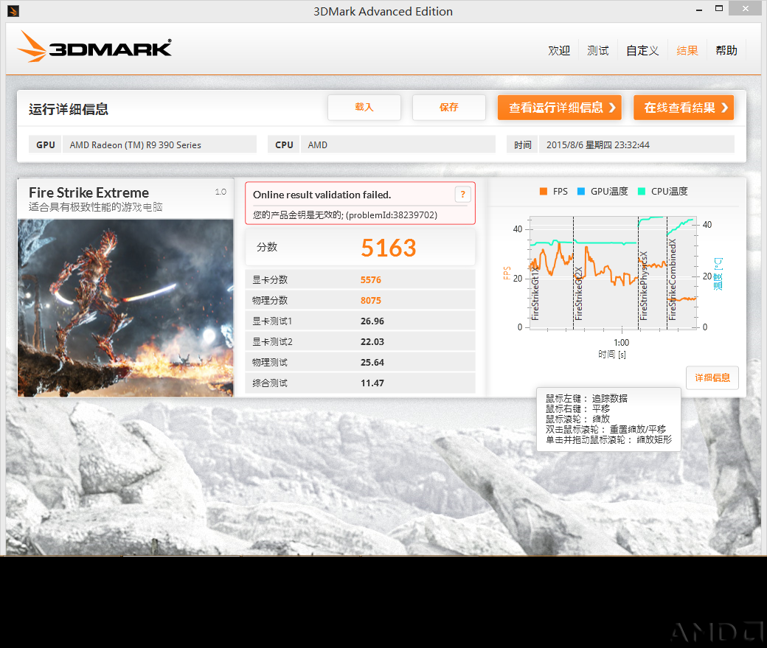The width and height of the screenshot is (767, 648).
Task: Click the 显卡分数 value 5576
Action: click(371, 279)
